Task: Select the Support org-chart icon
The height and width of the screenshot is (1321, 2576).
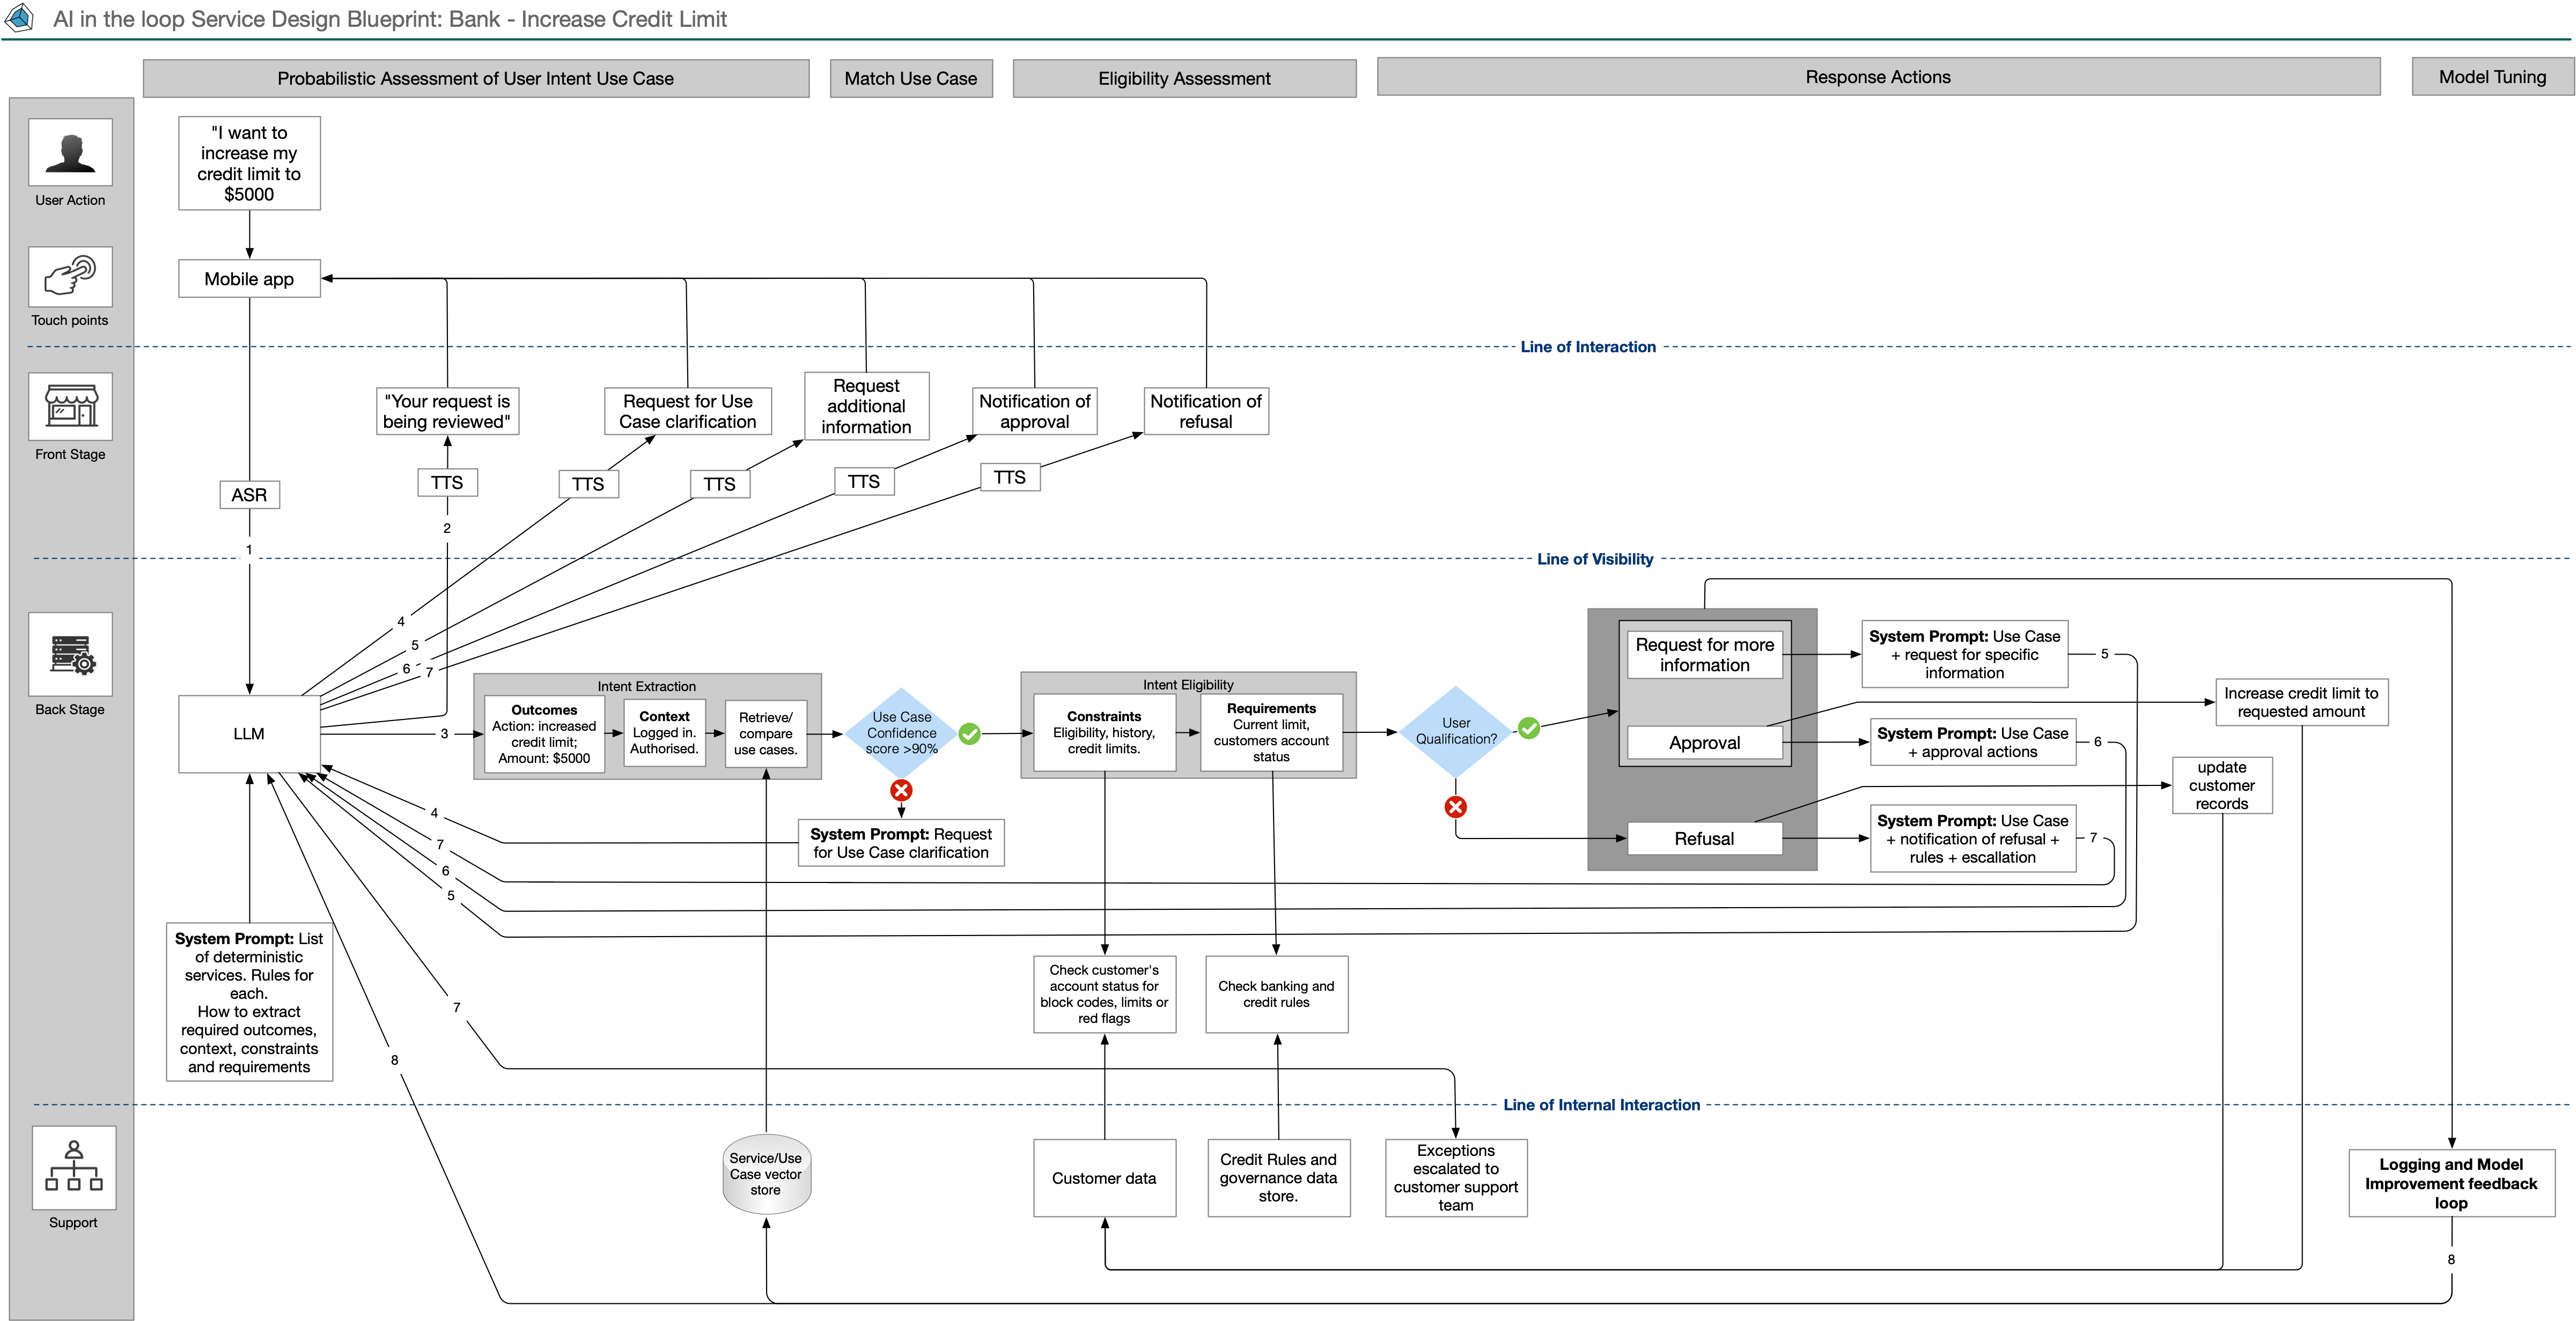Action: point(74,1167)
